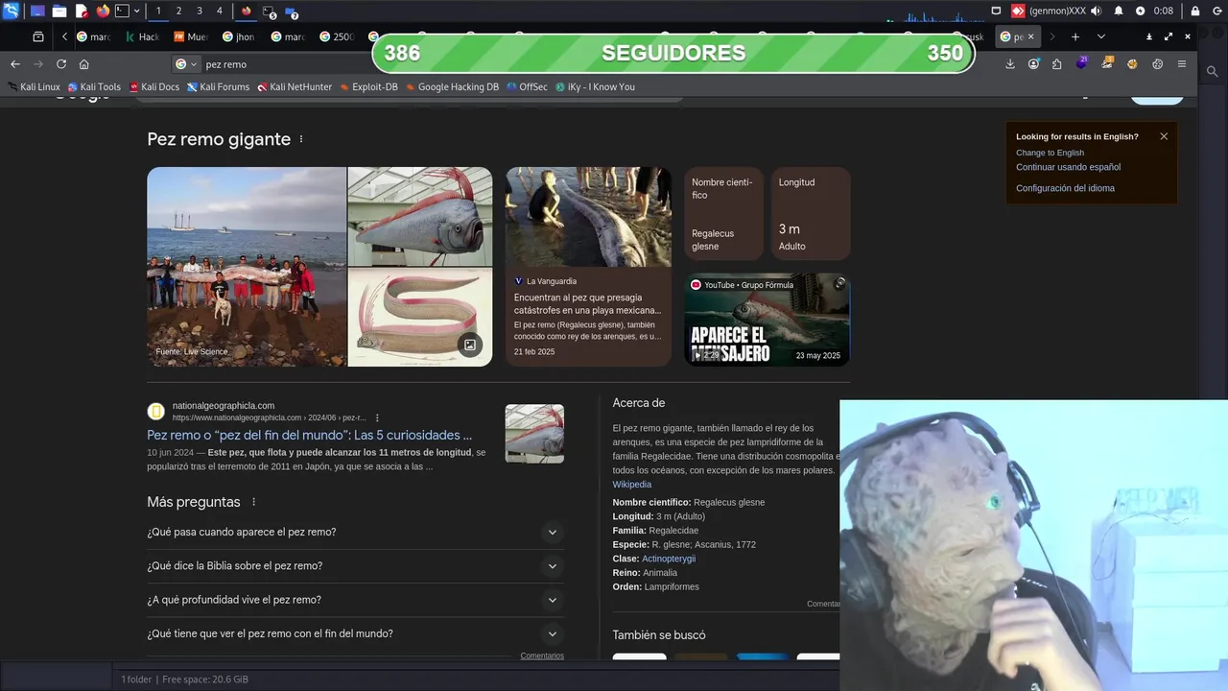Open the extensions puzzle icon
1228x691 pixels.
point(1057,64)
